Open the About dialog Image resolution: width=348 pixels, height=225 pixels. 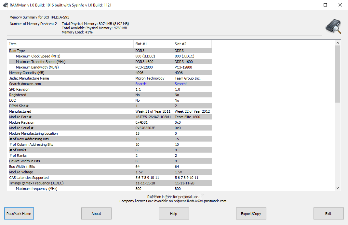(x=96, y=214)
